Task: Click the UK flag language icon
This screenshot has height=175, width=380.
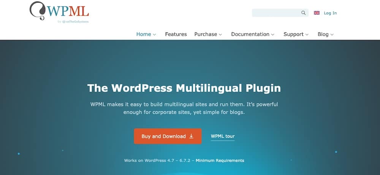Action: (317, 13)
